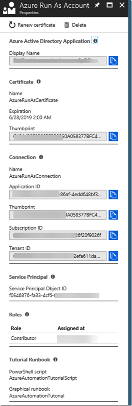
Task: Show info tooltip for Connection section
Action: [x=41, y=157]
